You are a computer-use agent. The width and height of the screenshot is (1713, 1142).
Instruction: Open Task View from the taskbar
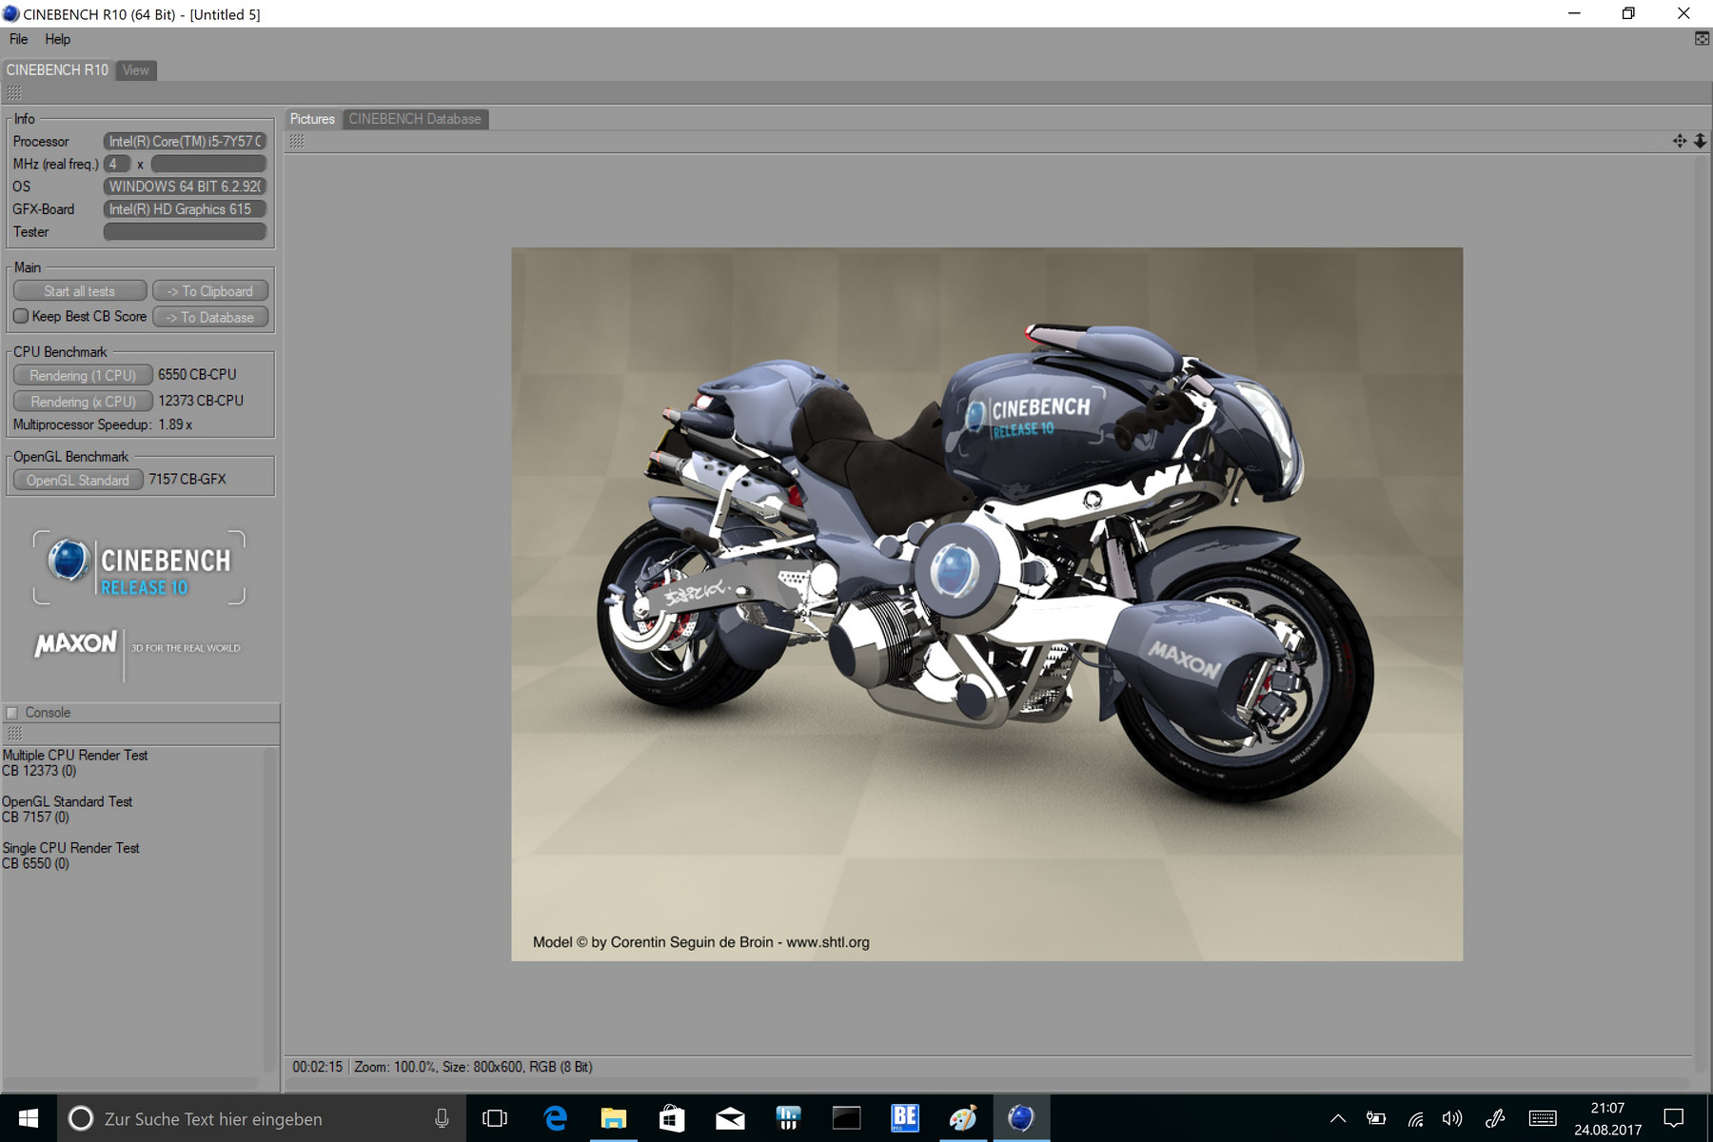pos(495,1118)
